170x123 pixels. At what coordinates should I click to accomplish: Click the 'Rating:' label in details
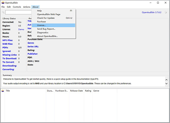pyautogui.click(x=31, y=50)
